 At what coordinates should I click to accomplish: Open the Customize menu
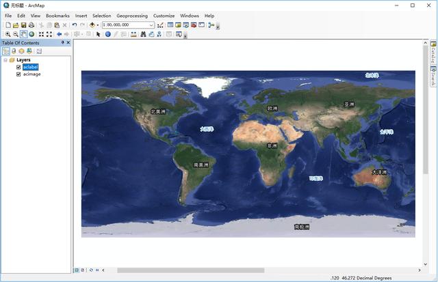[x=164, y=16]
